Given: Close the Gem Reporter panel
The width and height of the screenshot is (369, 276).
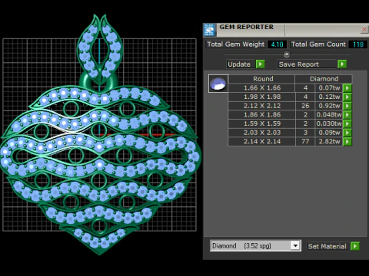Looking at the screenshot, I should click(x=364, y=29).
